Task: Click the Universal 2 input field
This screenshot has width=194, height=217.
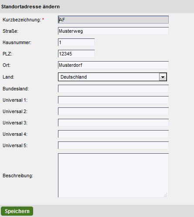Action: pos(113,111)
